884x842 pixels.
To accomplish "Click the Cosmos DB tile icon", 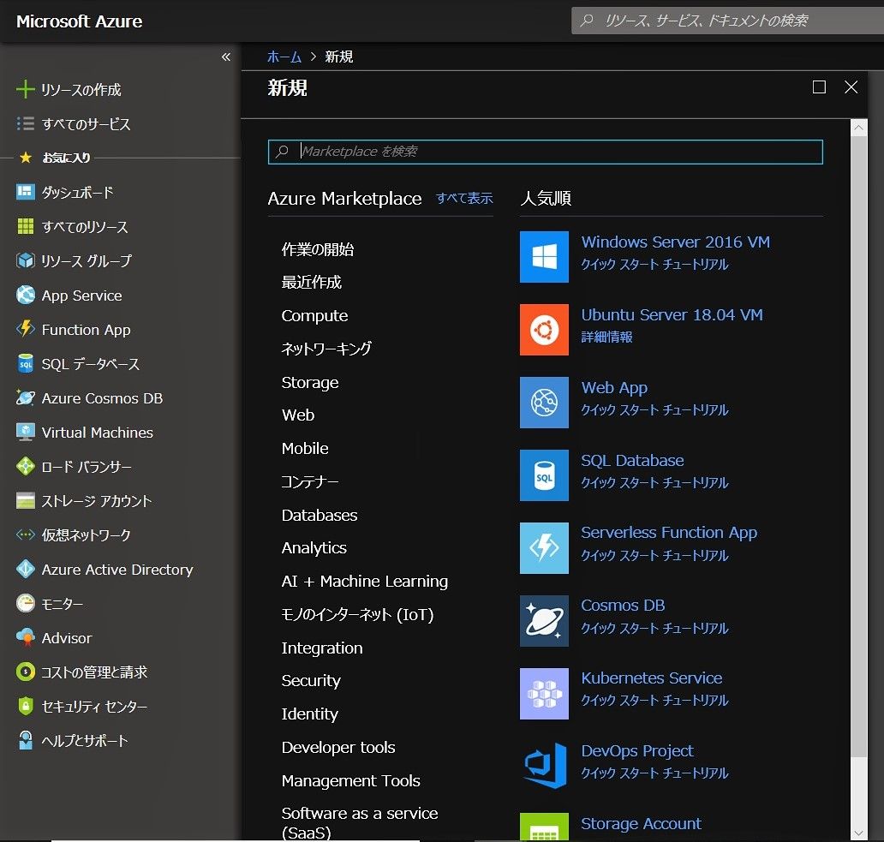I will click(x=543, y=620).
